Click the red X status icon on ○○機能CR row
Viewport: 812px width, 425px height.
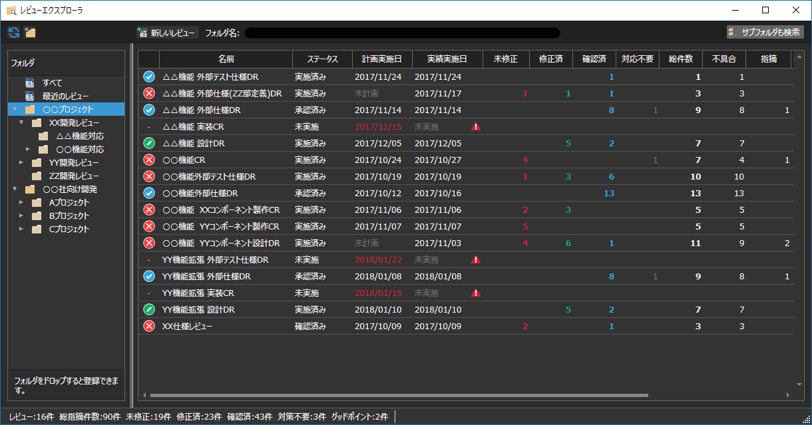(148, 160)
